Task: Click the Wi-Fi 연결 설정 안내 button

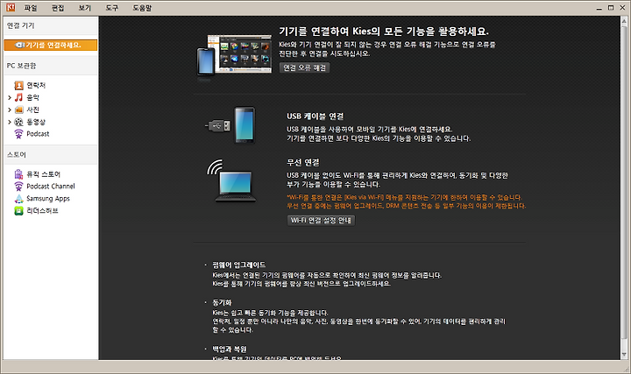Action: [x=321, y=221]
